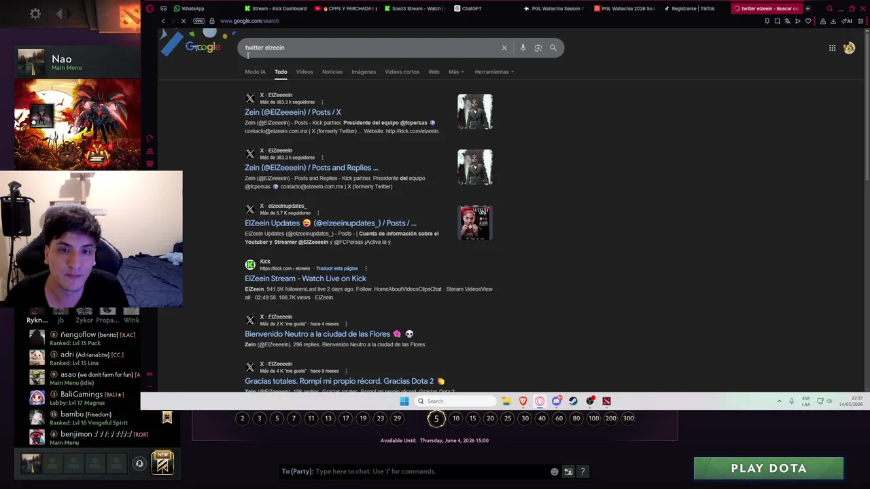The image size is (870, 489).
Task: Open Zein Posts and Replies result
Action: [x=311, y=168]
